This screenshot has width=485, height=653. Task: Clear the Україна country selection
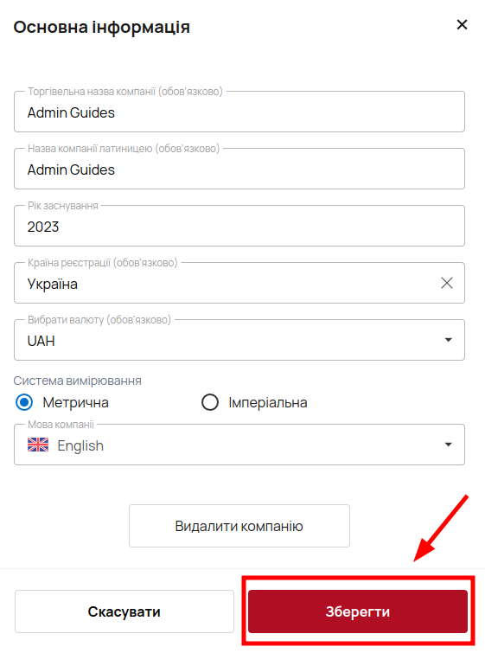pos(447,283)
